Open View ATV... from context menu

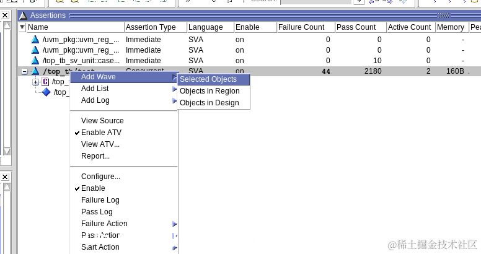click(124, 144)
